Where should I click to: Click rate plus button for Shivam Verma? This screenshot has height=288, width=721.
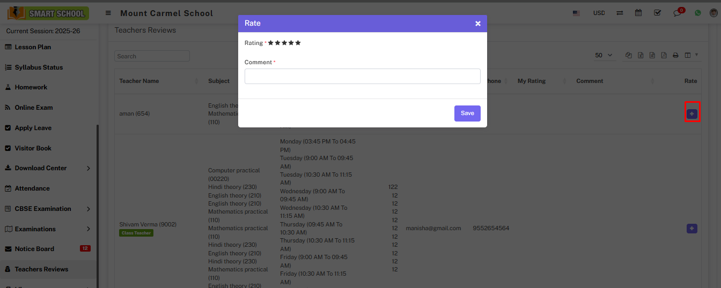(692, 229)
